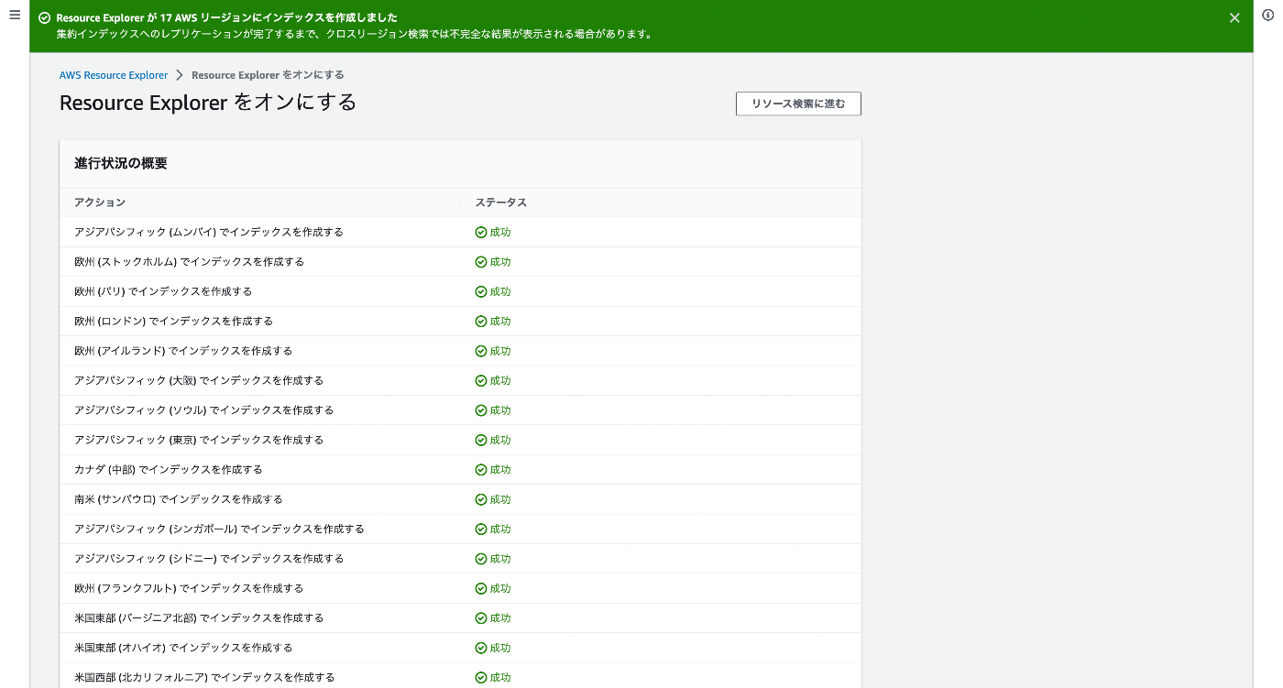Click success icon for アイルランド row
1283x688 pixels.
pos(481,351)
